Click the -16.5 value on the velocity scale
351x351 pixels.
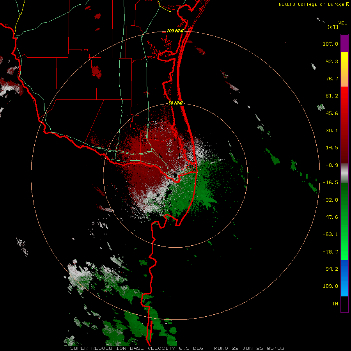(330, 183)
